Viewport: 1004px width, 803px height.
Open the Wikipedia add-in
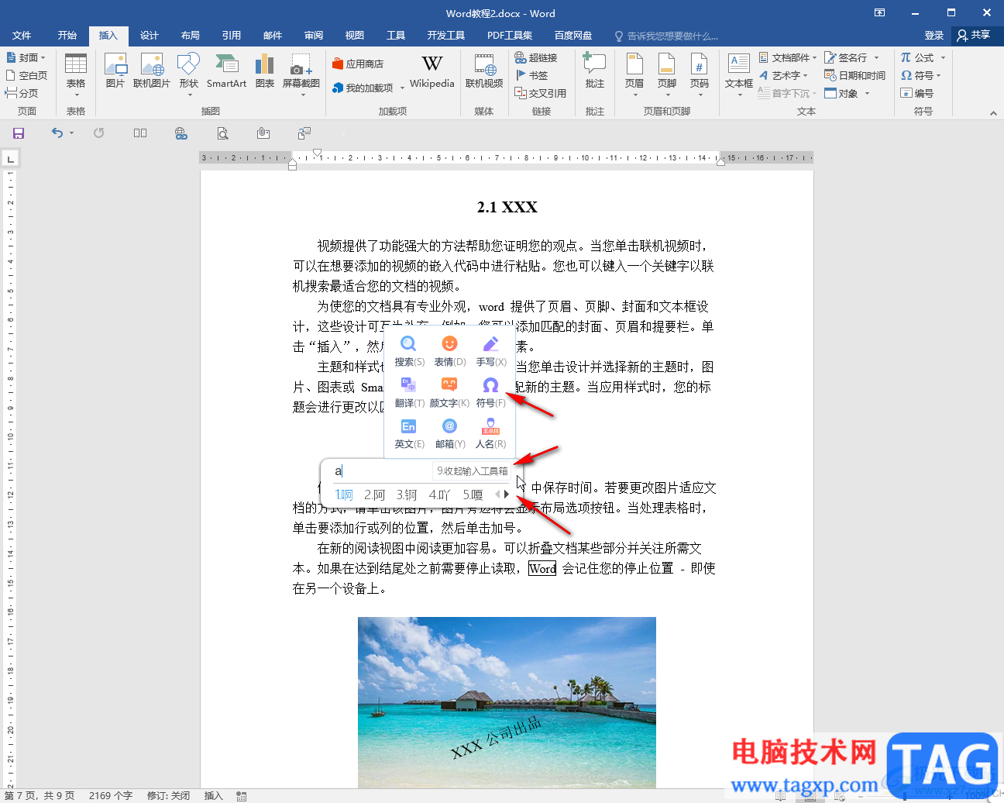pyautogui.click(x=432, y=71)
